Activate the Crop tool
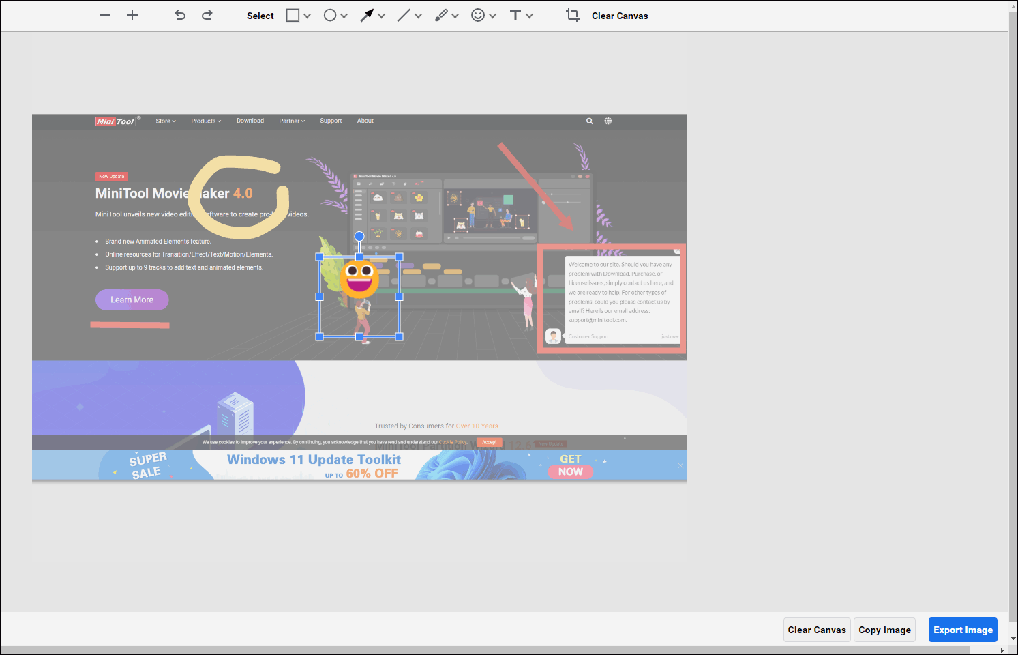The height and width of the screenshot is (655, 1018). click(x=572, y=15)
